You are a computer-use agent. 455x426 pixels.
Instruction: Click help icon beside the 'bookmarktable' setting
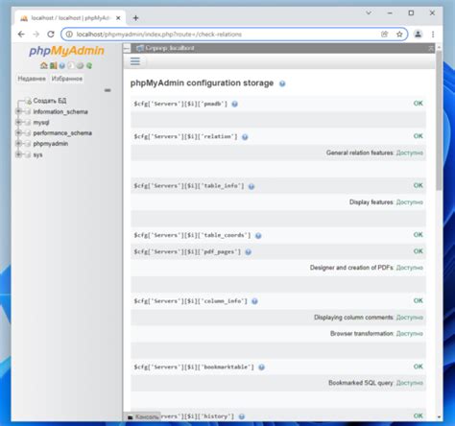(261, 367)
